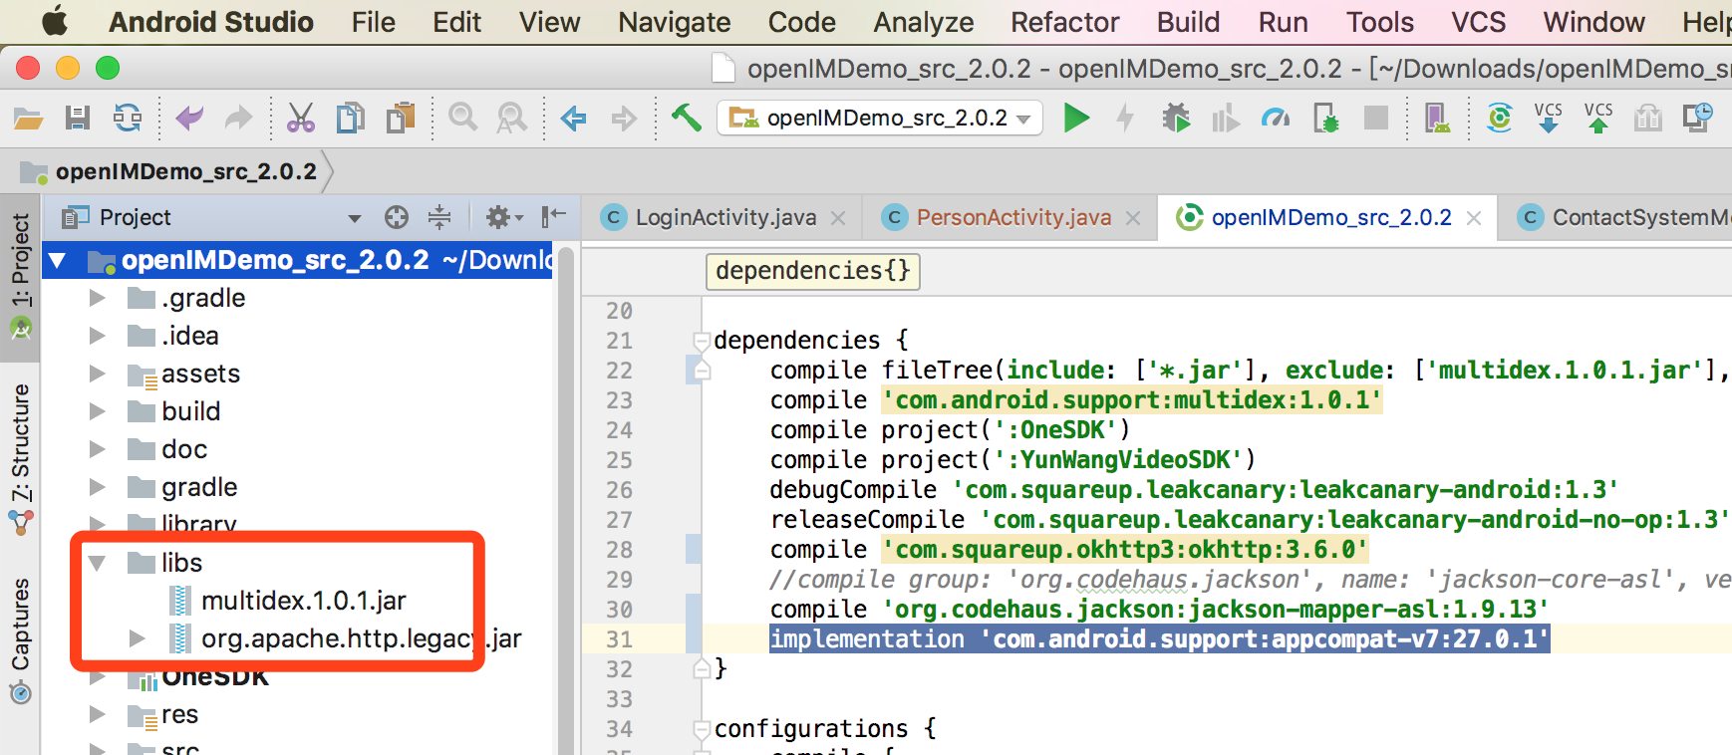The height and width of the screenshot is (755, 1732).
Task: Click the Debug bug icon
Action: (1176, 119)
